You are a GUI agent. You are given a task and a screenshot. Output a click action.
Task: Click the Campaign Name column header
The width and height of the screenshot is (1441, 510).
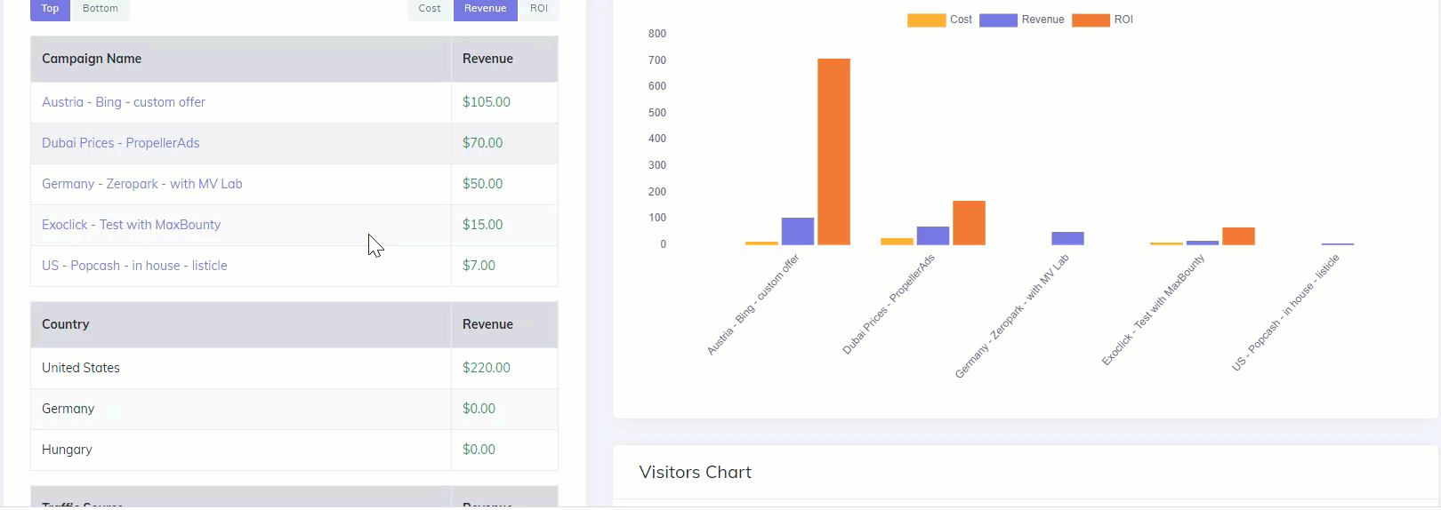(92, 59)
